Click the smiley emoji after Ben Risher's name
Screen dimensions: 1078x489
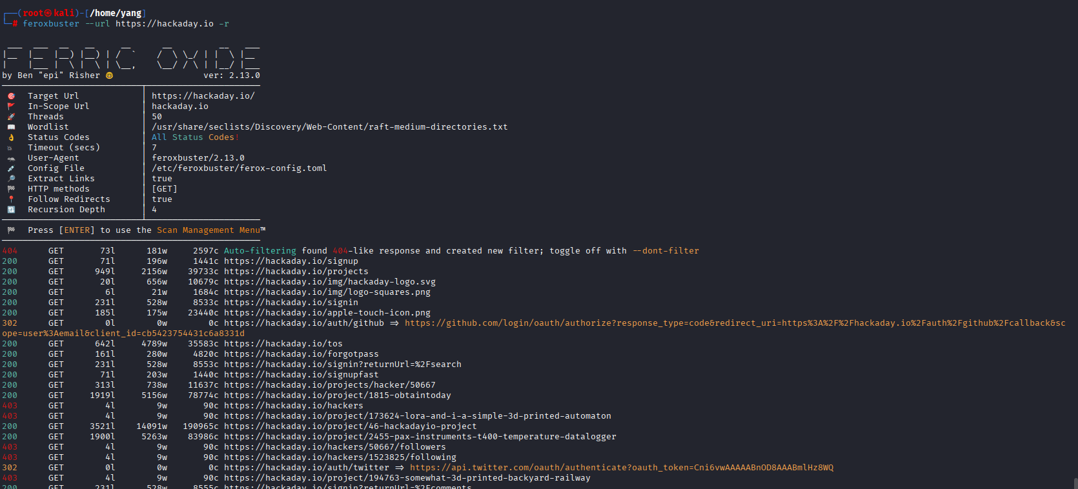[109, 75]
